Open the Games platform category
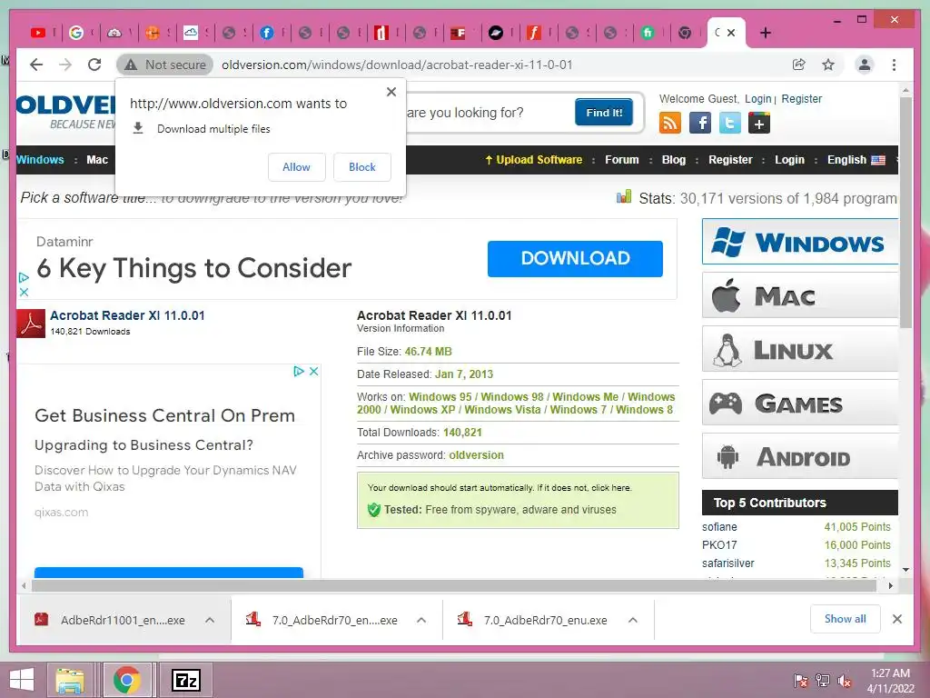930x698 pixels. [x=800, y=403]
